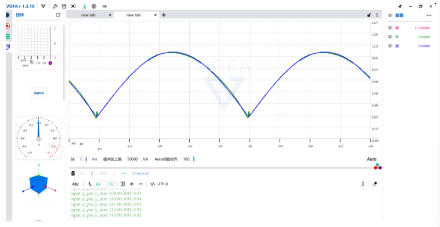
Task: Click the Δt value input field
Action: [81, 159]
